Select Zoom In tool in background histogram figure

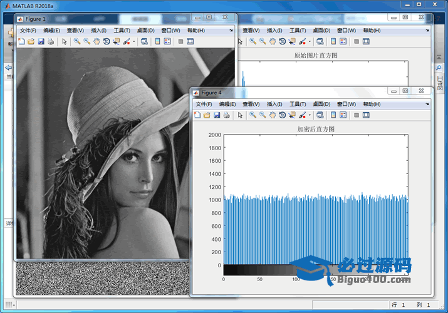pyautogui.click(x=253, y=41)
